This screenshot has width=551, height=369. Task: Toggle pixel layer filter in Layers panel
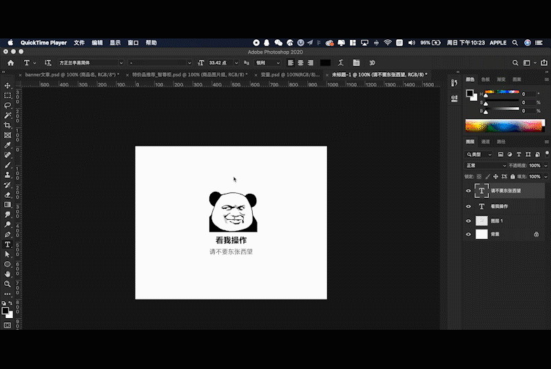tap(501, 154)
